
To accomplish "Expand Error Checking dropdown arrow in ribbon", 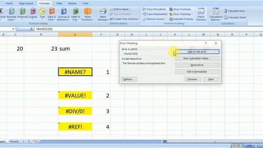I will tap(192, 14).
